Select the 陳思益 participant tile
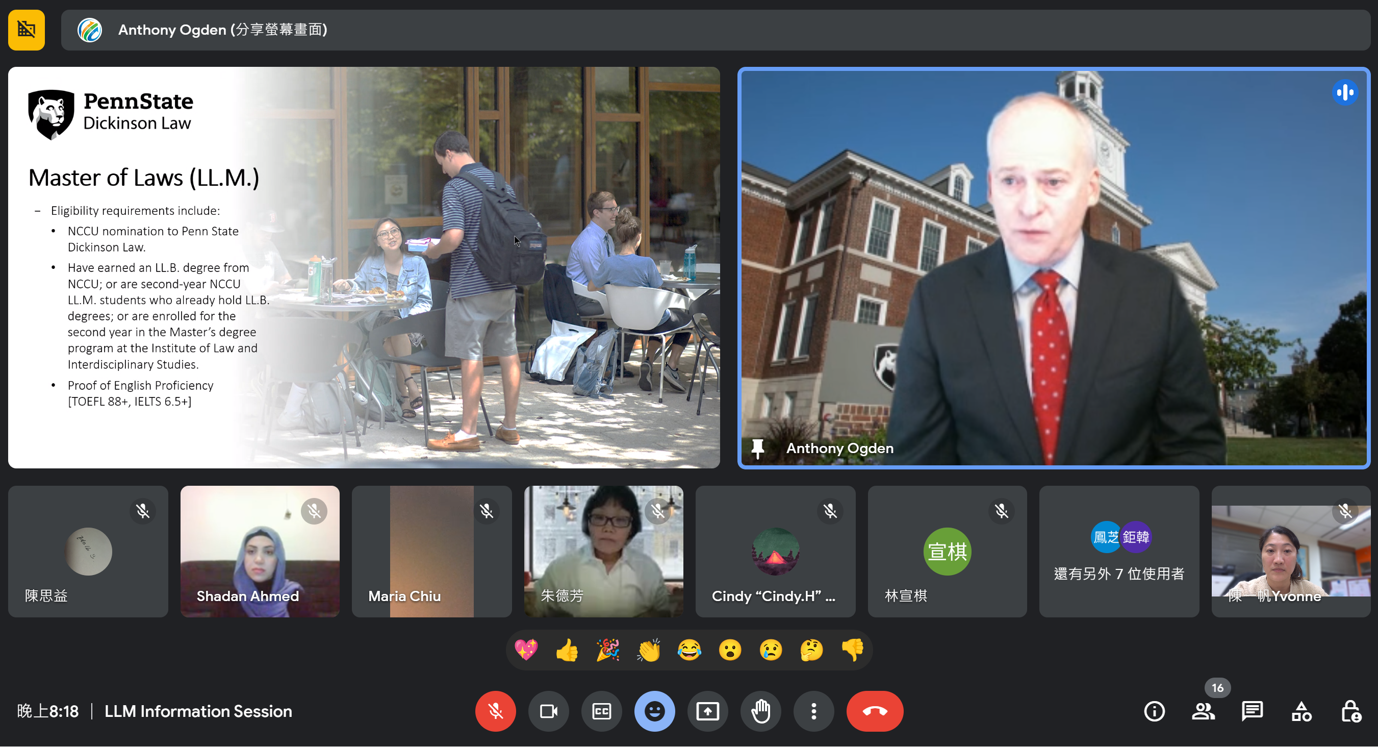Viewport: 1378px width, 747px height. click(x=88, y=552)
